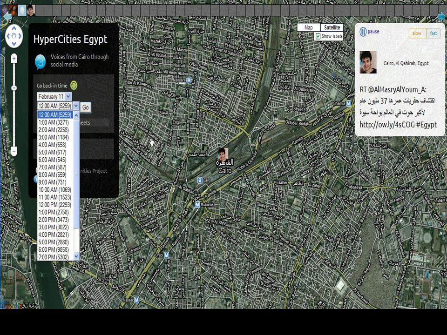Click the time list scroll-down arrow
The image size is (447, 335).
click(76, 256)
